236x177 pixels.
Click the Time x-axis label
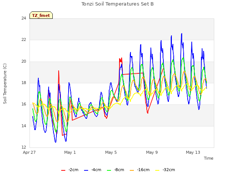coord(209,158)
